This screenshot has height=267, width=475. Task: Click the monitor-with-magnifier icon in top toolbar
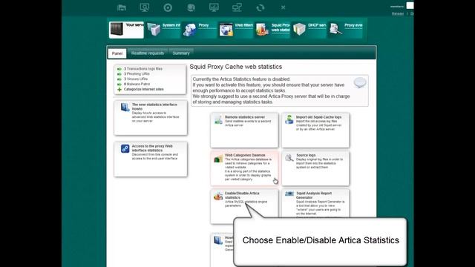pos(145,7)
